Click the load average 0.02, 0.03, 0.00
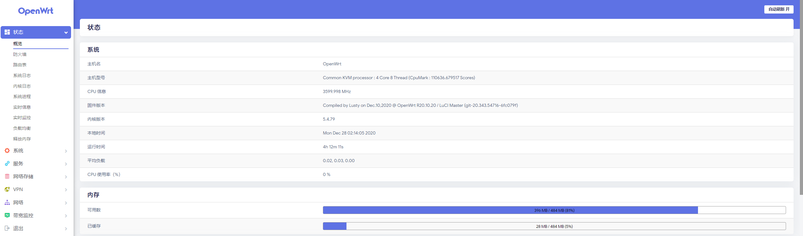The height and width of the screenshot is (236, 803). coord(339,161)
